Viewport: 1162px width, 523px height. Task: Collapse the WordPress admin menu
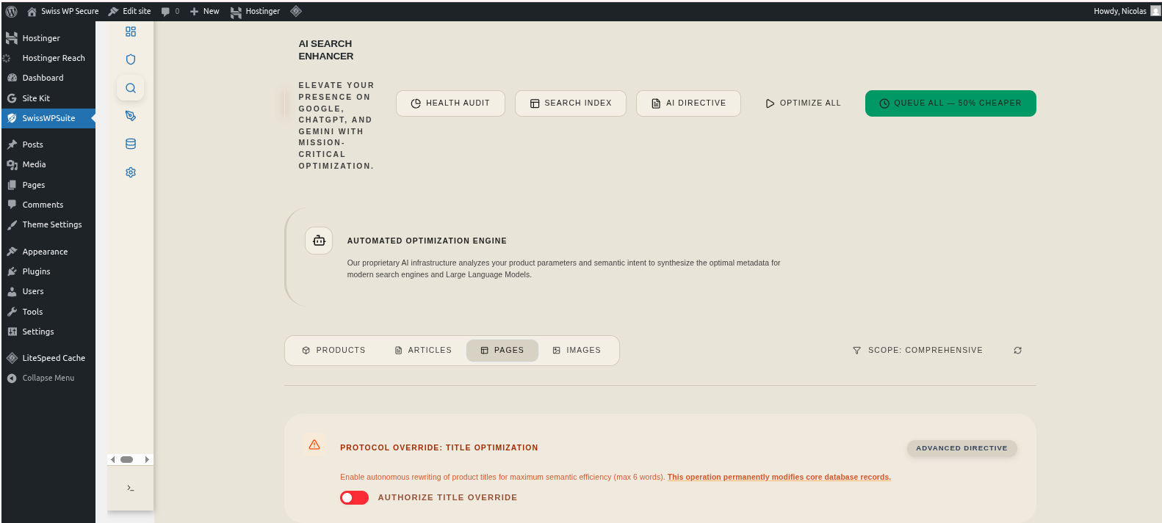[x=48, y=378]
